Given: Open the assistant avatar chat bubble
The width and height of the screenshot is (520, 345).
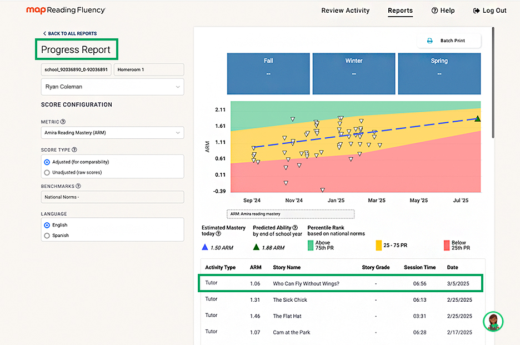Looking at the screenshot, I should 493,322.
